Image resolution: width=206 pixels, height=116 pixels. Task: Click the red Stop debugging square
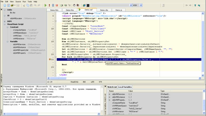[56, 5]
